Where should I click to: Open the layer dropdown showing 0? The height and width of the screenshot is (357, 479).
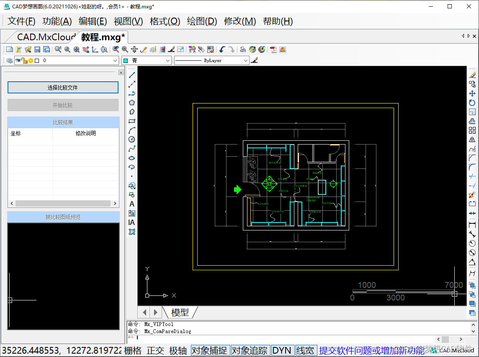pos(66,60)
